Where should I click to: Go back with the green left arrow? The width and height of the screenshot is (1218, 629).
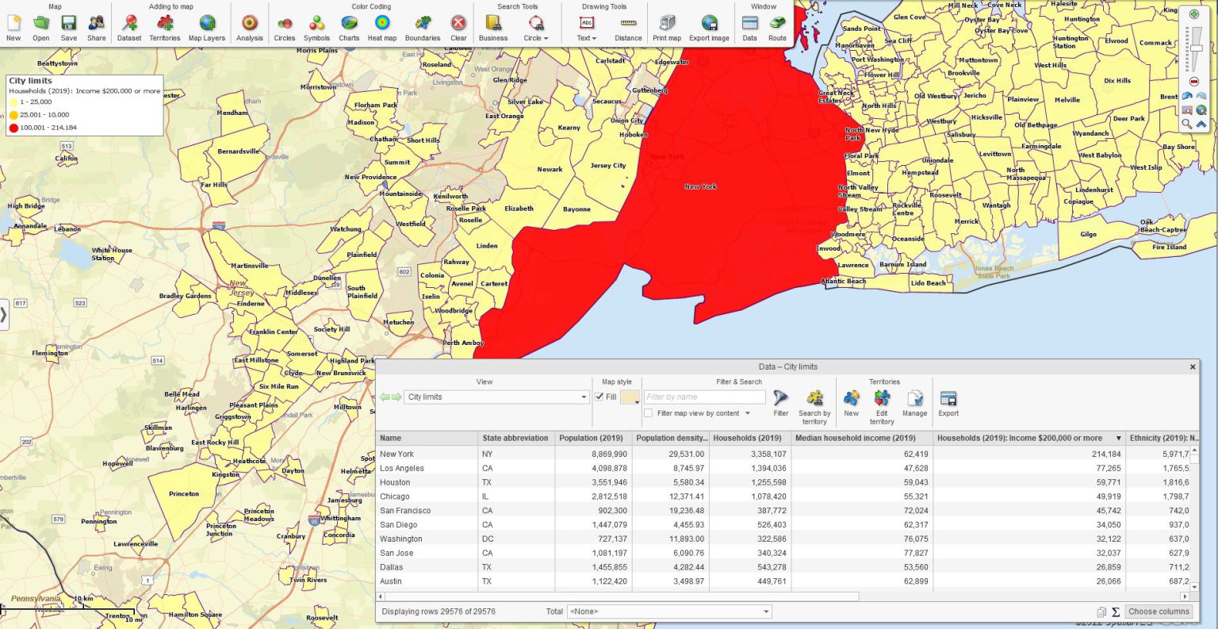(385, 397)
